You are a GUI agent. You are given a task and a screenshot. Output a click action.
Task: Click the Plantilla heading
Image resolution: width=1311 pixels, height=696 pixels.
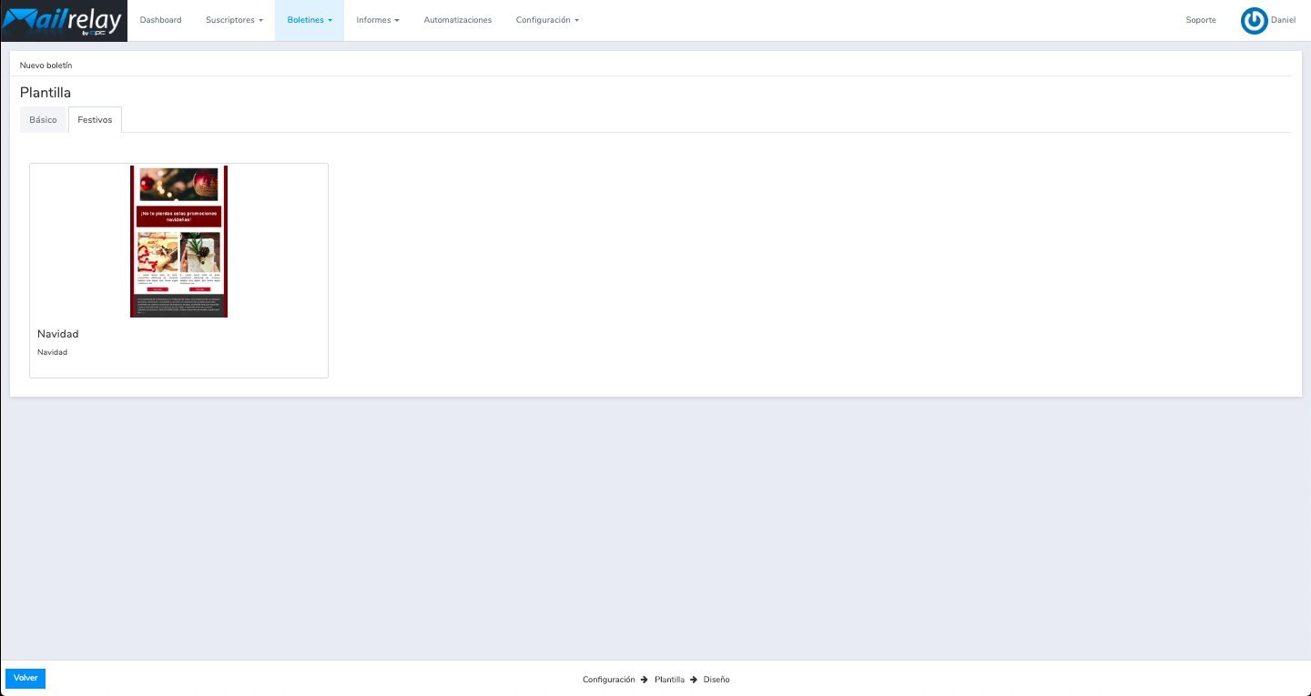click(46, 93)
